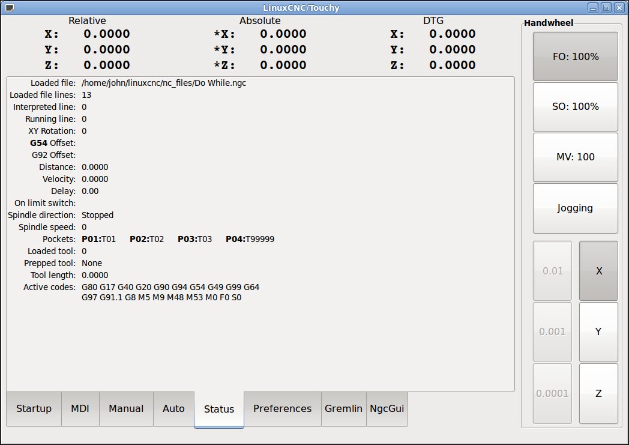Click pocket entry P01:T01
The height and width of the screenshot is (445, 629).
coord(98,239)
